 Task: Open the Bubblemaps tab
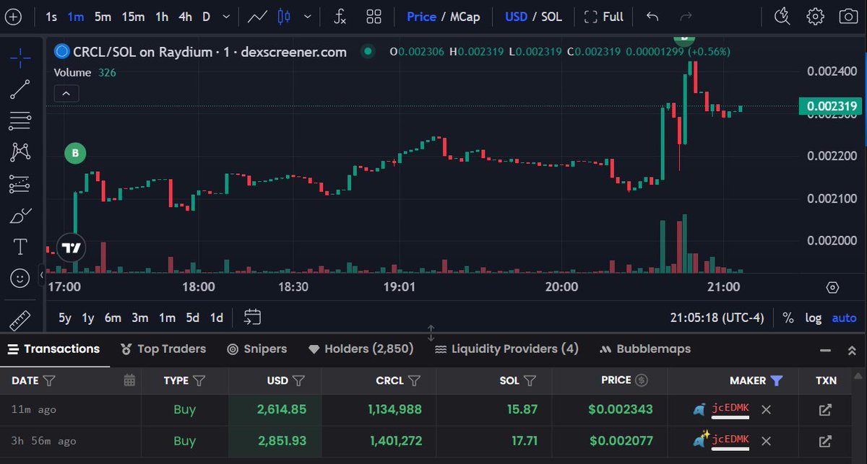coord(644,349)
